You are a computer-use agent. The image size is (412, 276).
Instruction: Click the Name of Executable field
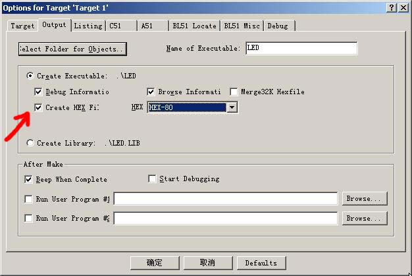[x=301, y=49]
